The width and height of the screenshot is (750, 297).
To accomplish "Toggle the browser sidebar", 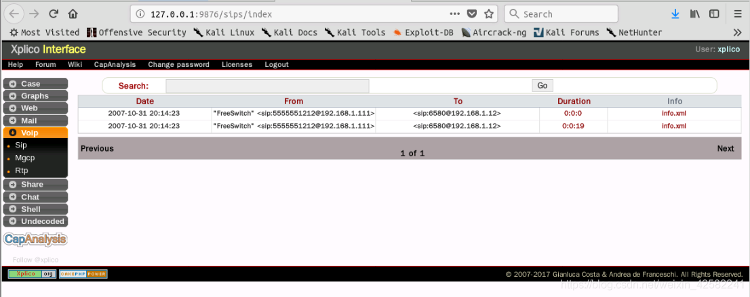I will (713, 14).
